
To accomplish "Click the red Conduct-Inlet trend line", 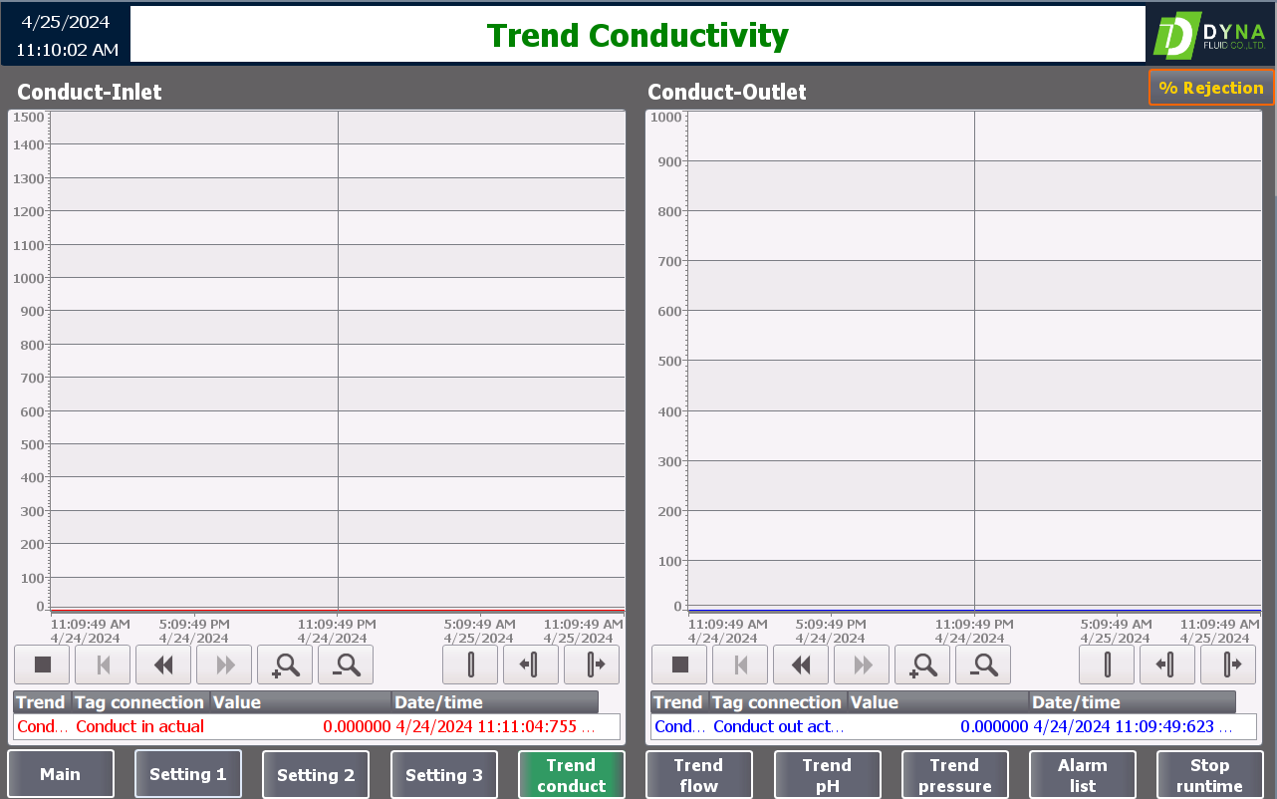I will [338, 611].
